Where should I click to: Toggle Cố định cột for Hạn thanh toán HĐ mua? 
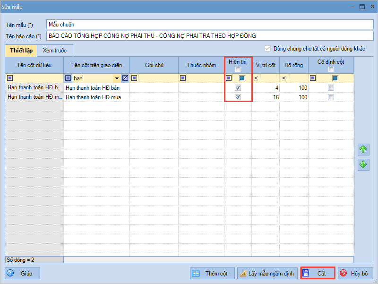click(x=331, y=97)
